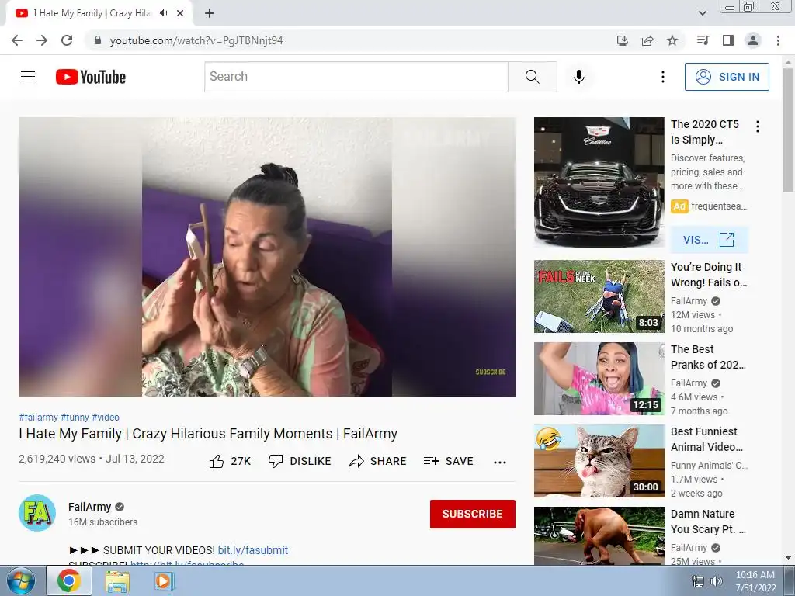
Task: Click the video player to pause
Action: pyautogui.click(x=267, y=257)
